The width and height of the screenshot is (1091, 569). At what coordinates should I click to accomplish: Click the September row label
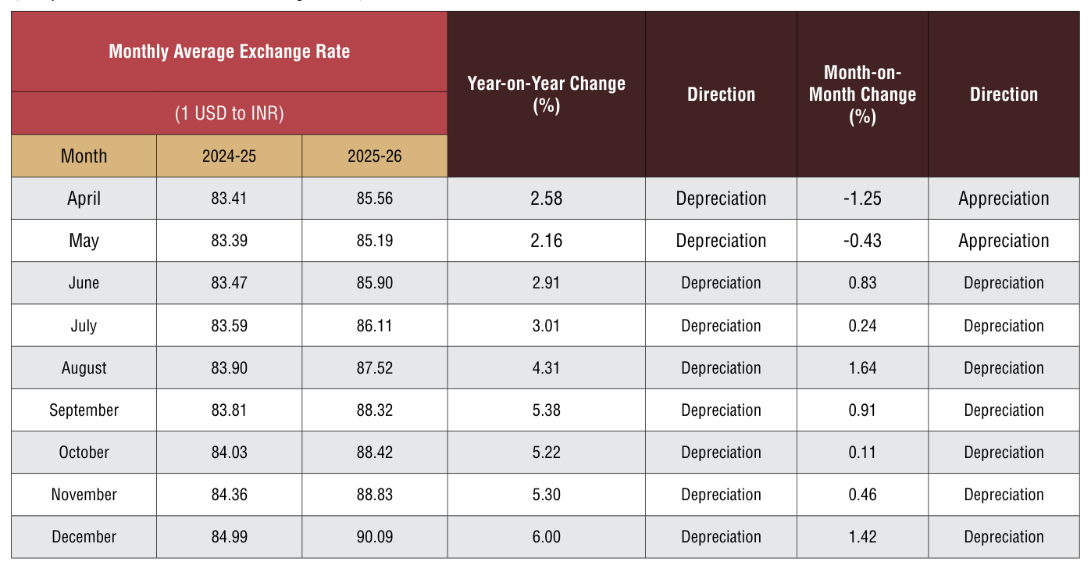tap(84, 410)
